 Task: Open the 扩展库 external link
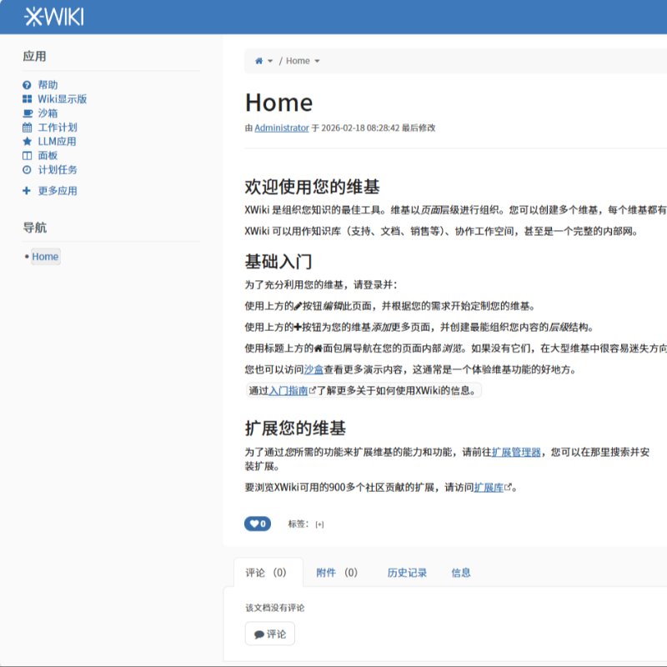coord(489,487)
